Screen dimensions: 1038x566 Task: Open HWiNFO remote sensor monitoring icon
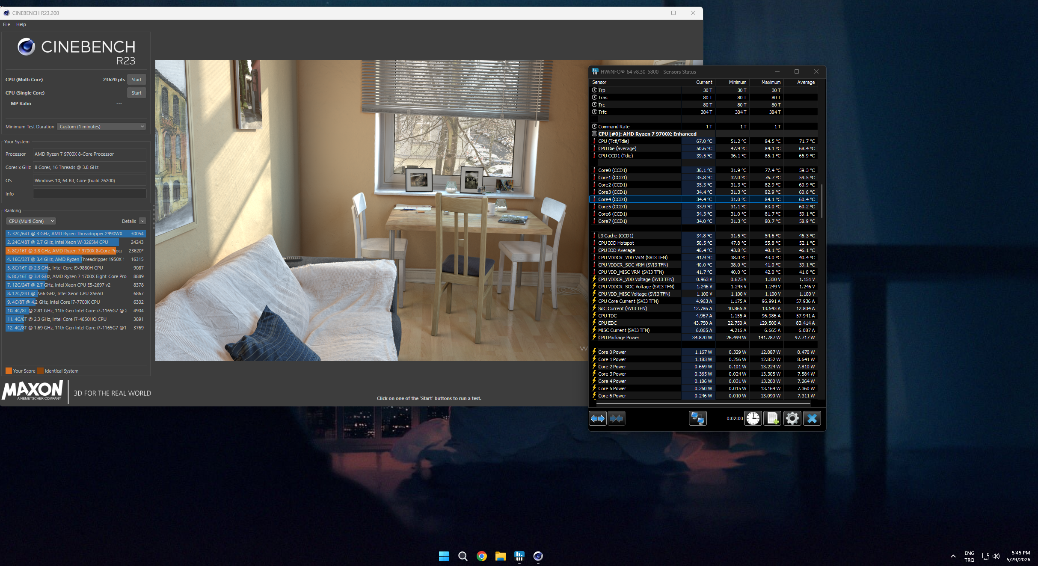pos(697,418)
